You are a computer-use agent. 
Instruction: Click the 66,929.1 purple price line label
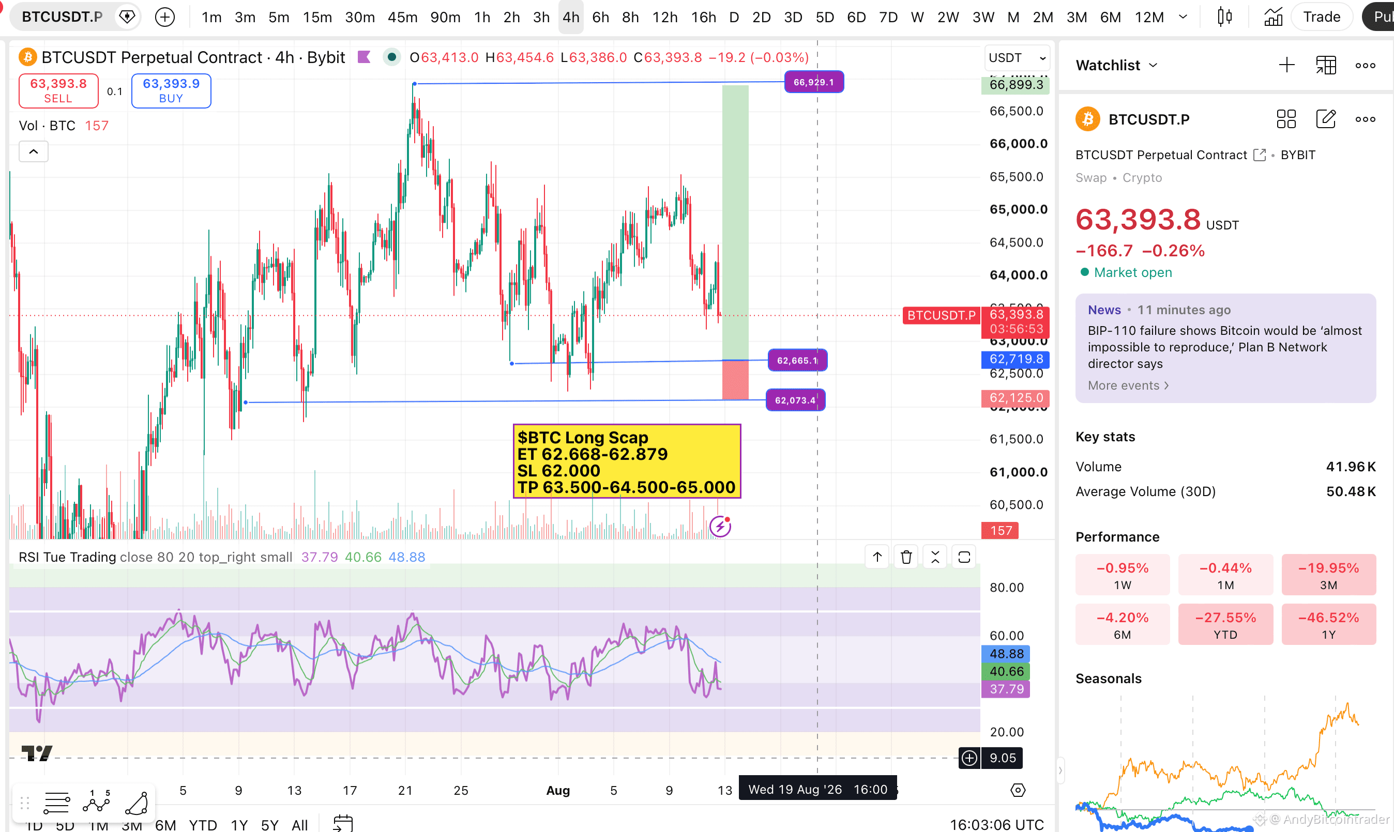[x=813, y=82]
